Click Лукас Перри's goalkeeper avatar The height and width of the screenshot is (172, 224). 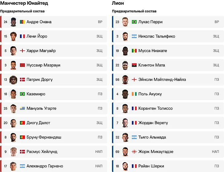[x=125, y=22]
